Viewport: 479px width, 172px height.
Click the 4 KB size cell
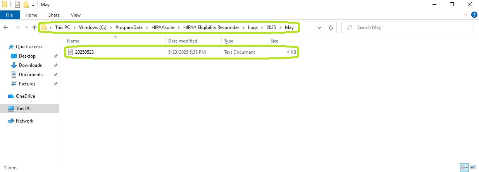(x=292, y=52)
